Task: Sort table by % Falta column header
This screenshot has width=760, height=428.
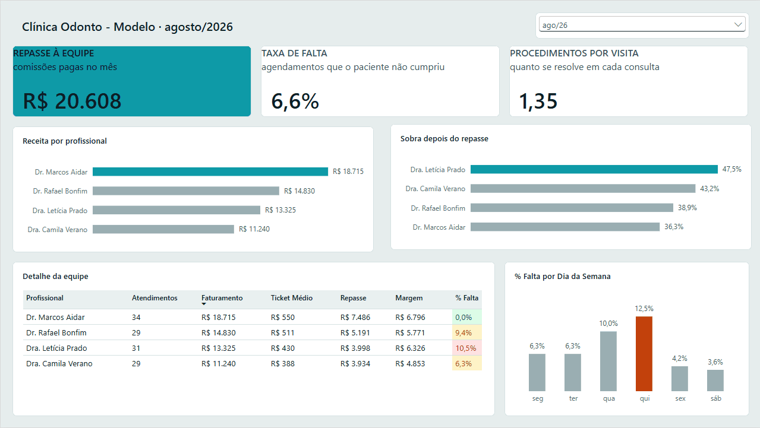Action: coord(466,298)
